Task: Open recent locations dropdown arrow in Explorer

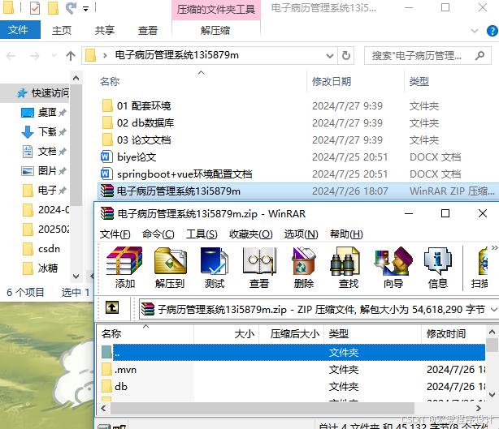Action: [54, 56]
